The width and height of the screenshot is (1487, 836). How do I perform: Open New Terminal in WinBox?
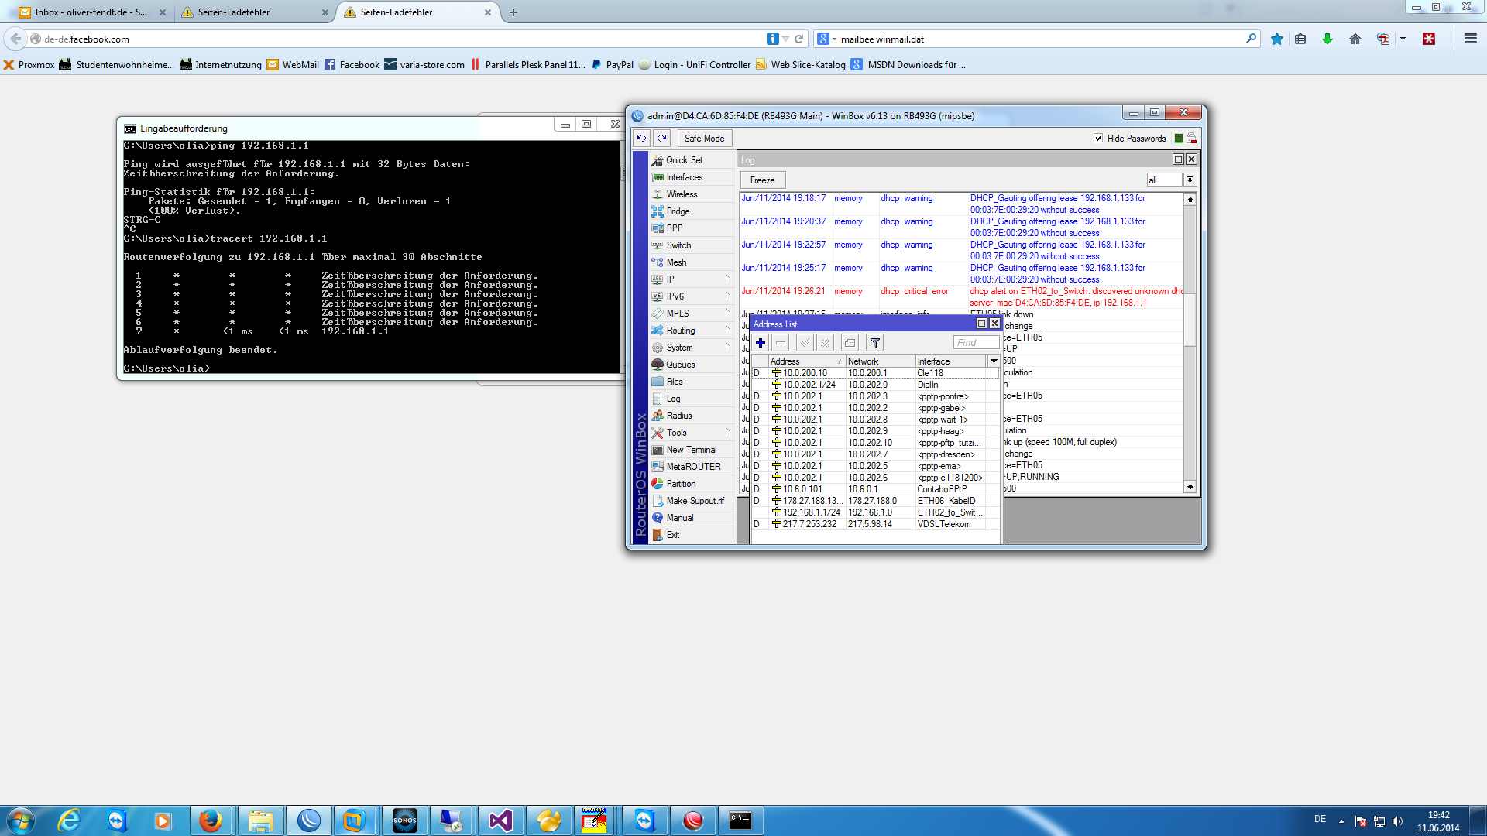coord(689,449)
